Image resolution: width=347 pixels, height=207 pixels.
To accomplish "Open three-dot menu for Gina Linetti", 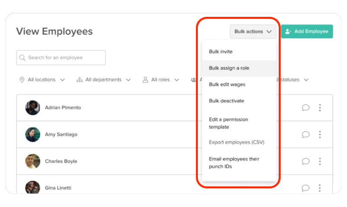I will pyautogui.click(x=320, y=188).
